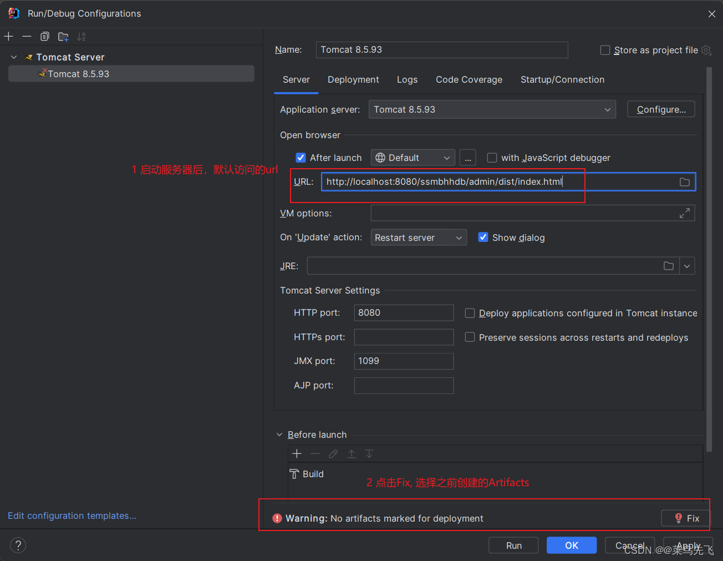Open the Startup/Connection tab
The width and height of the screenshot is (723, 561).
562,80
